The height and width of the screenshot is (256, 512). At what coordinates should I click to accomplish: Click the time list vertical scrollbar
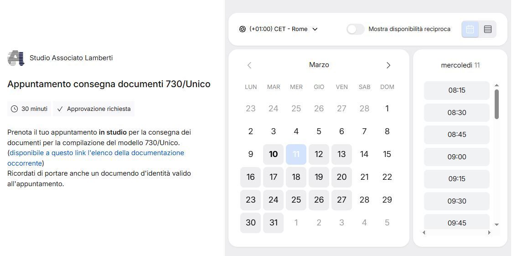pos(496,104)
